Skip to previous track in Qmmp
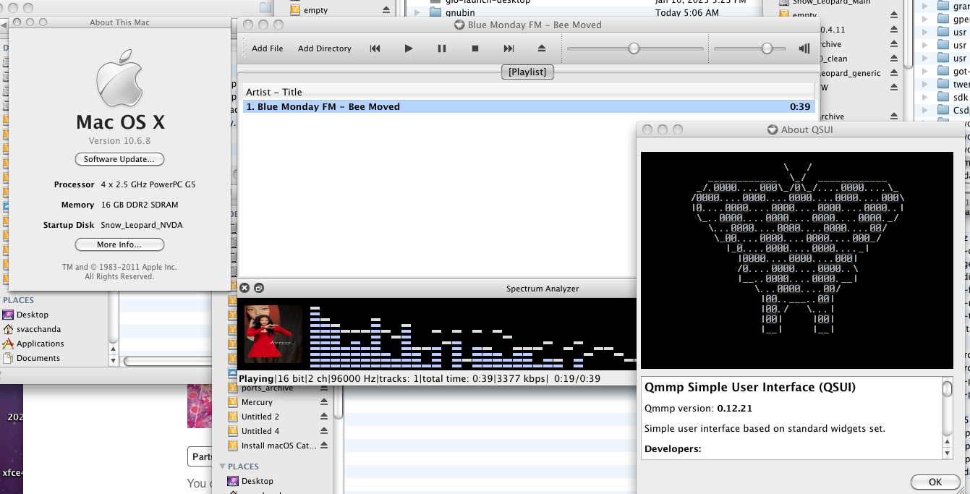This screenshot has height=494, width=970. pyautogui.click(x=375, y=48)
